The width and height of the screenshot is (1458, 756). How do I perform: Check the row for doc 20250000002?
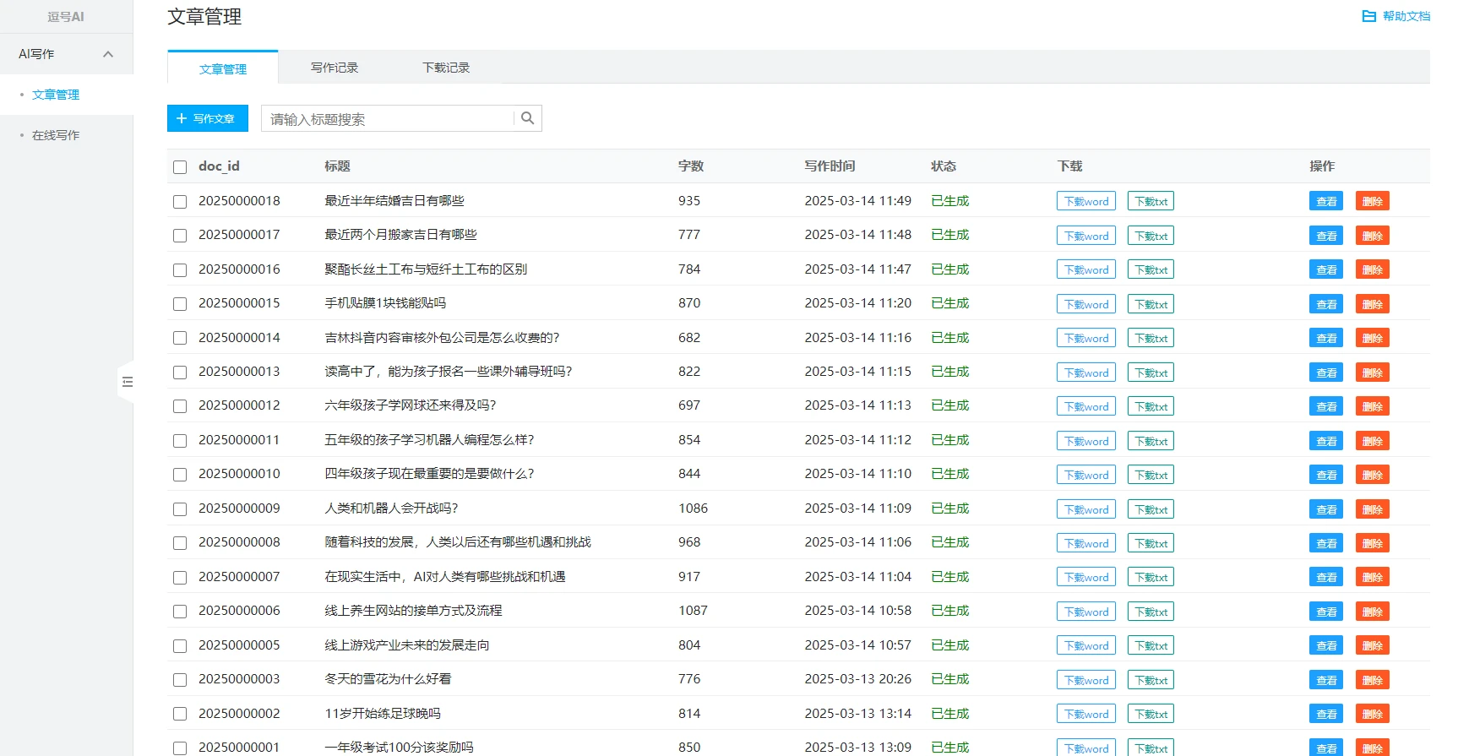click(x=180, y=715)
